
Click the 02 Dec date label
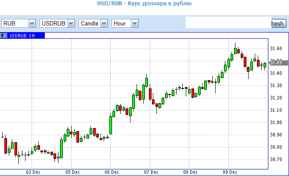click(33, 172)
